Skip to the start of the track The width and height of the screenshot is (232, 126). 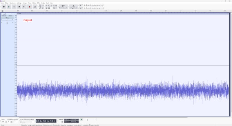19,7
